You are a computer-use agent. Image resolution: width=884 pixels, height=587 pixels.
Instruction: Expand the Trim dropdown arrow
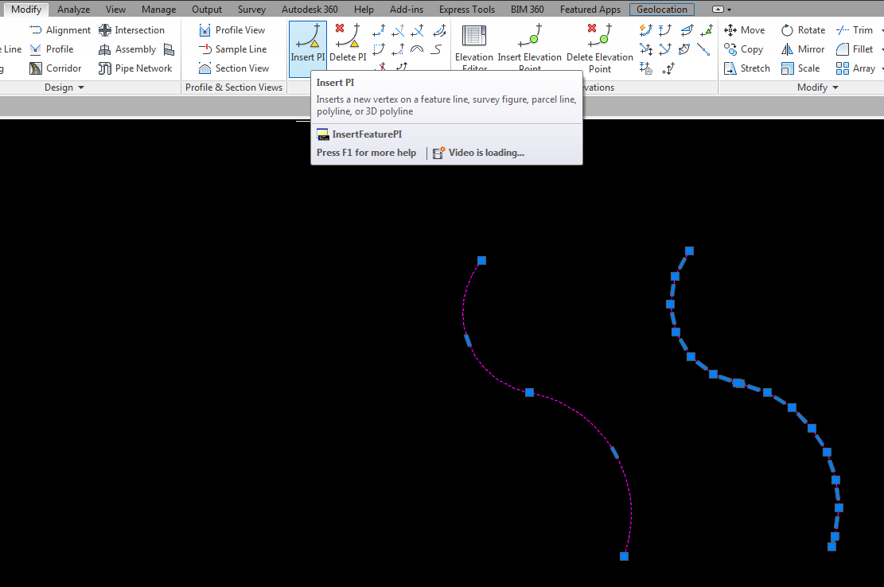tap(878, 29)
